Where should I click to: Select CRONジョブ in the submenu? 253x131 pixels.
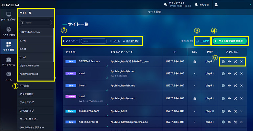(x=27, y=111)
